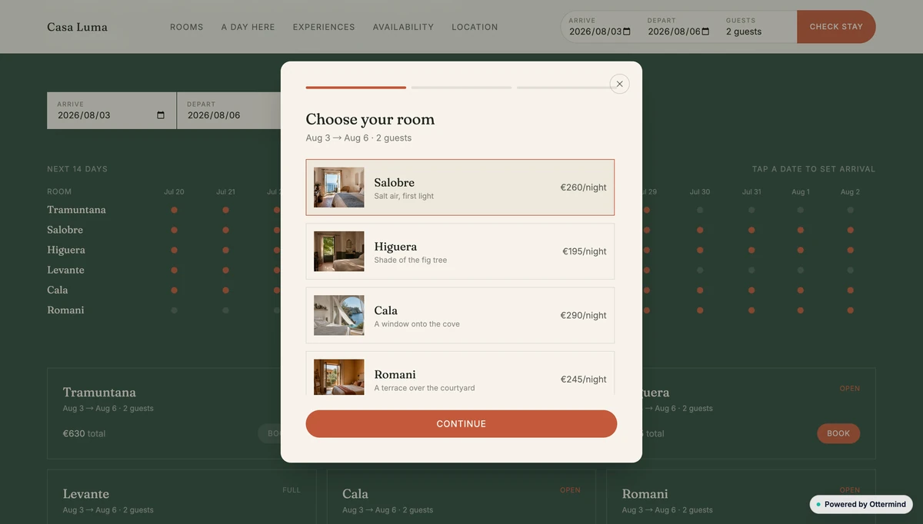Image resolution: width=923 pixels, height=524 pixels.
Task: Click the Higuera room thumbnail
Action: [339, 251]
